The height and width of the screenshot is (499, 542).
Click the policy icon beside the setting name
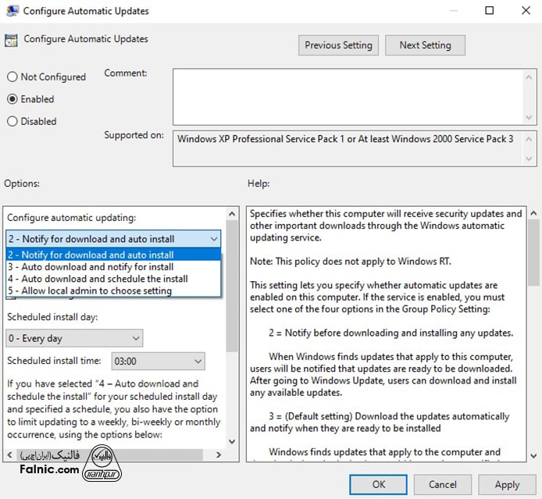[12, 40]
